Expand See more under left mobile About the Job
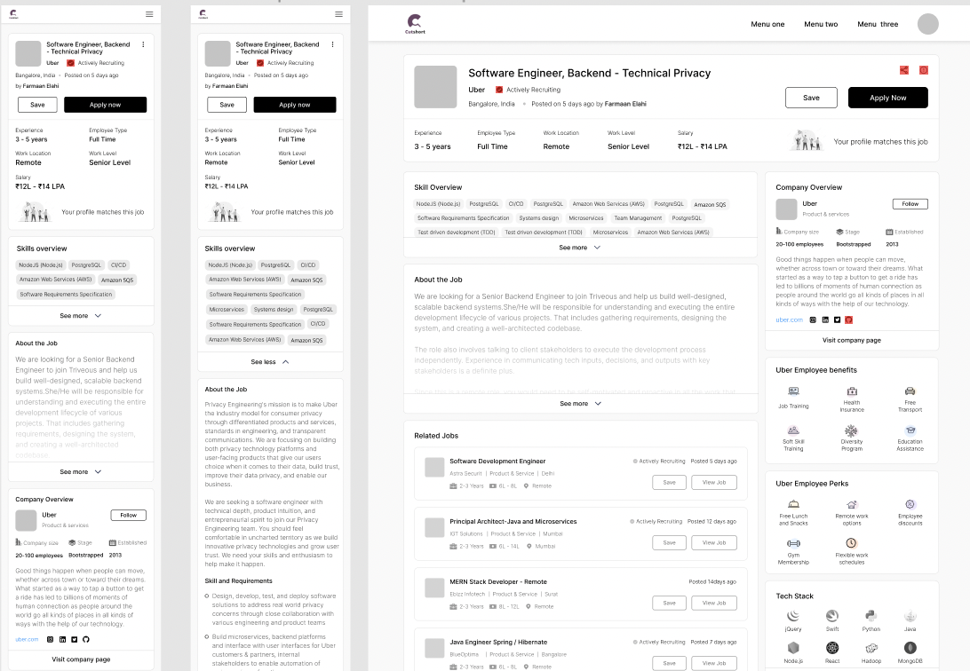970x671 pixels. tap(81, 472)
